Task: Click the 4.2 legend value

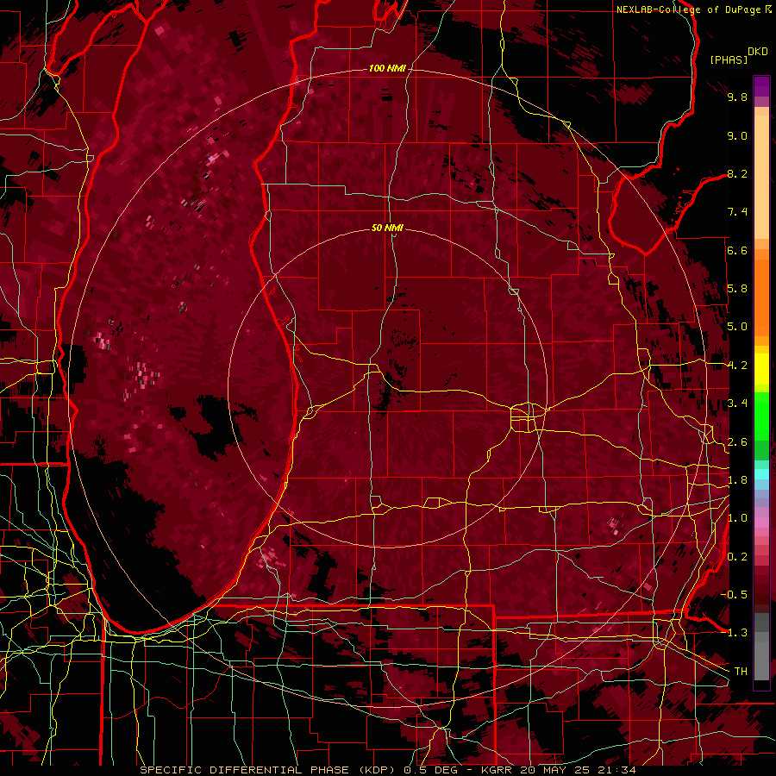Action: 737,366
